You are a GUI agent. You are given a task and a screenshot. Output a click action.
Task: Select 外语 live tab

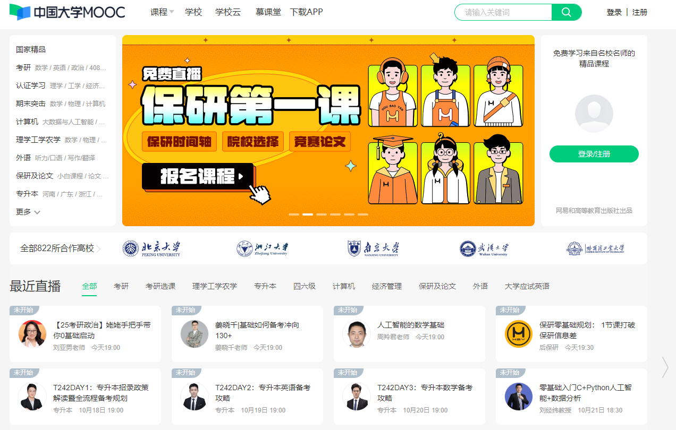coord(480,286)
